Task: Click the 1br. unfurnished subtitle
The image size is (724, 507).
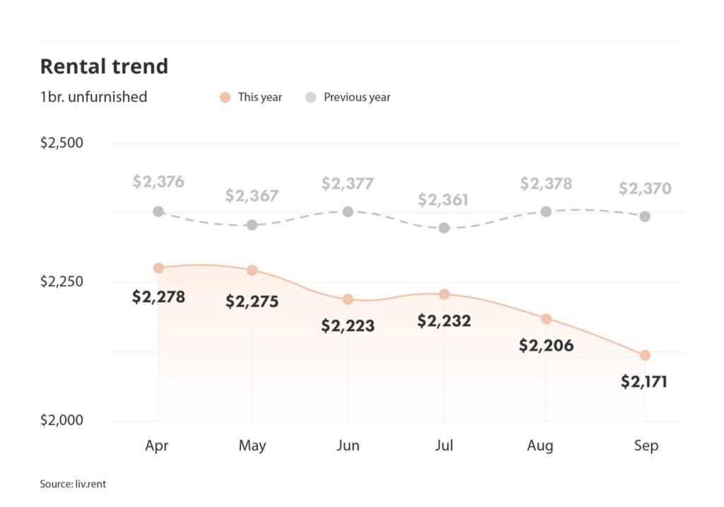Action: click(93, 97)
